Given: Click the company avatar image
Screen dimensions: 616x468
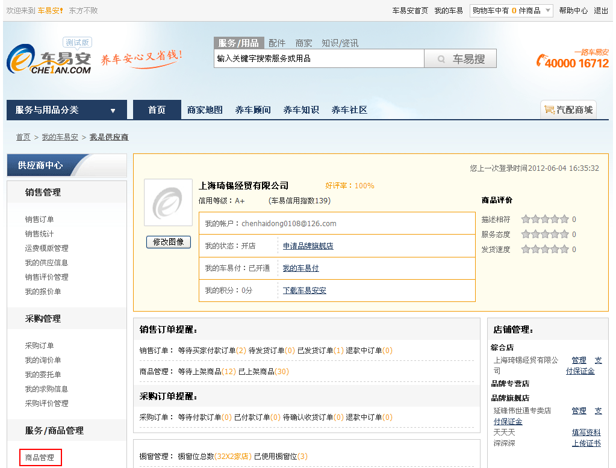Looking at the screenshot, I should click(x=168, y=203).
